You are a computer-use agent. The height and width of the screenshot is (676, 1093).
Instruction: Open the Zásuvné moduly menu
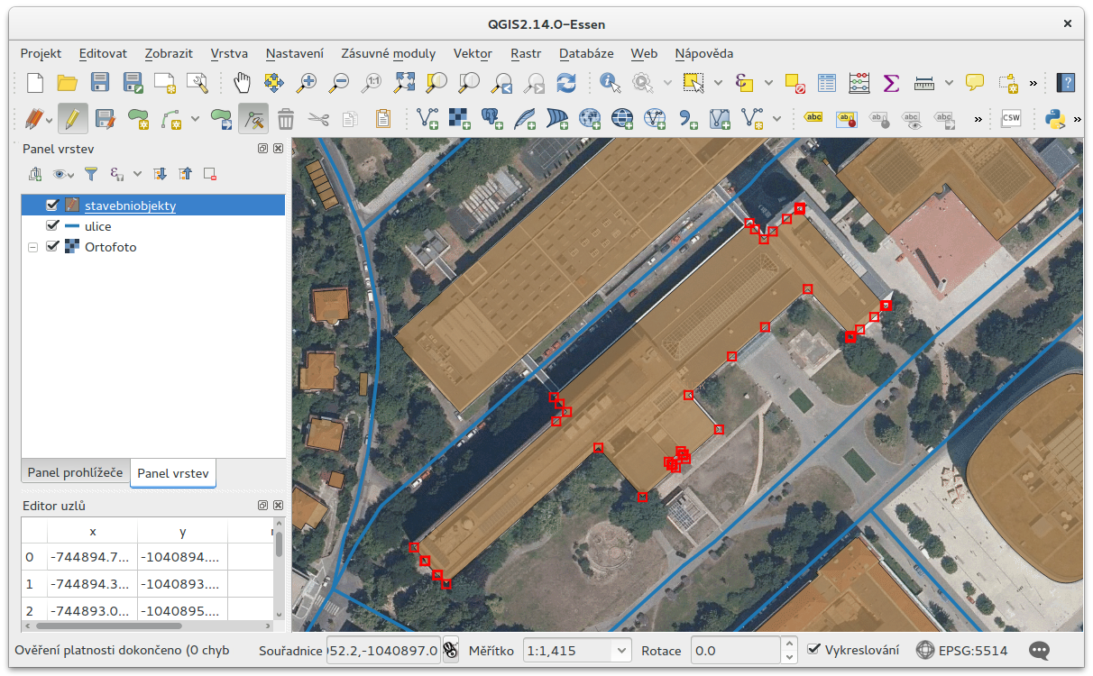388,53
